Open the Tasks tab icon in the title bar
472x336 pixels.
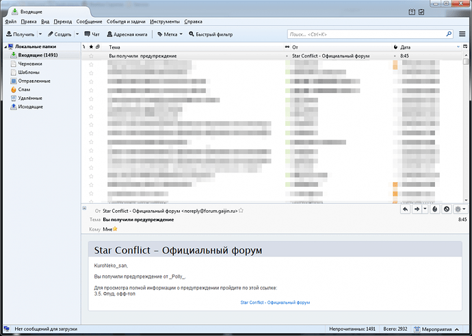click(x=421, y=12)
